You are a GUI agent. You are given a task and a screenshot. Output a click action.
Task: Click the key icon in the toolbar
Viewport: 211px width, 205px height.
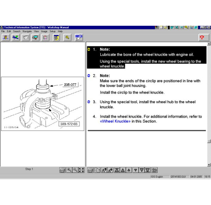coord(67,37)
